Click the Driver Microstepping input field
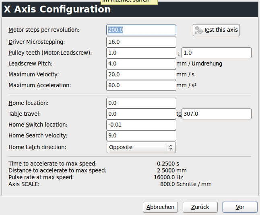 141,42
